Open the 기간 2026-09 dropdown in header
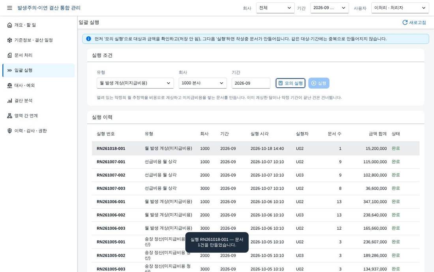 click(329, 8)
